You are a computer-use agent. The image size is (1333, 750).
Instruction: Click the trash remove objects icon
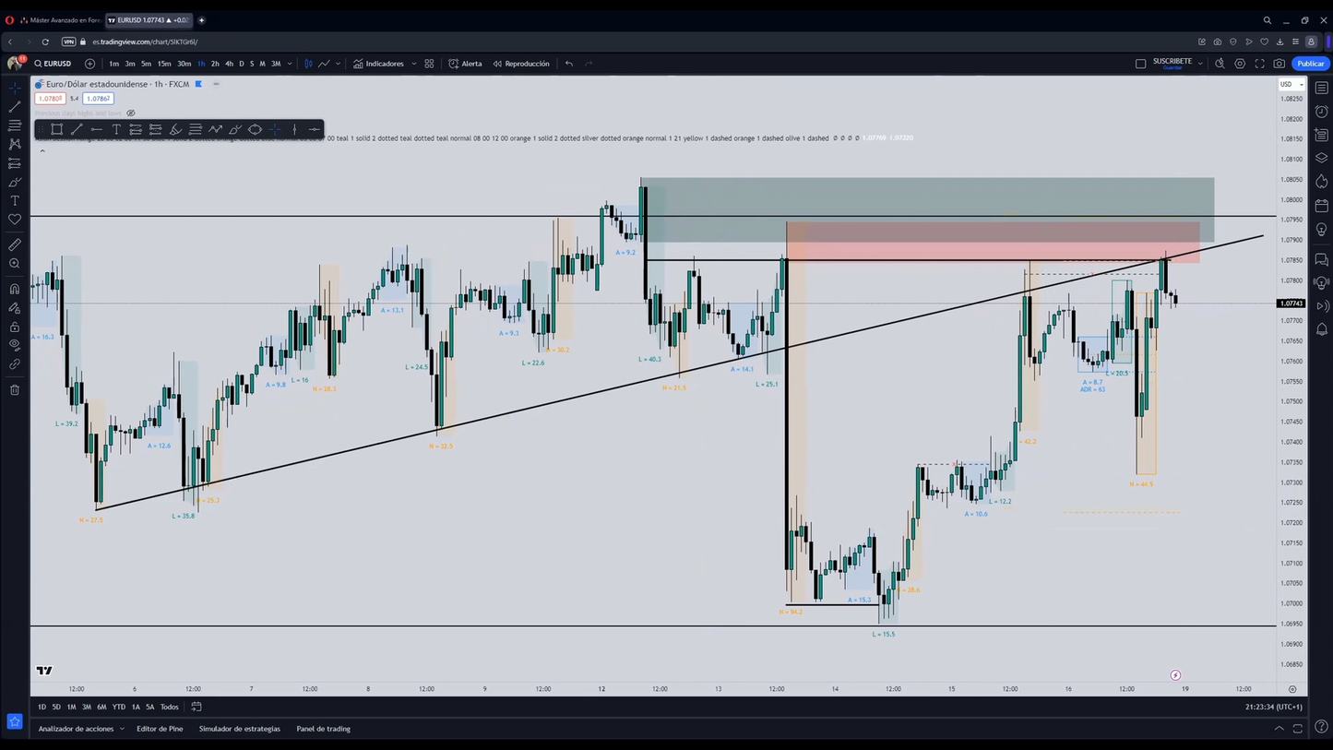click(15, 390)
